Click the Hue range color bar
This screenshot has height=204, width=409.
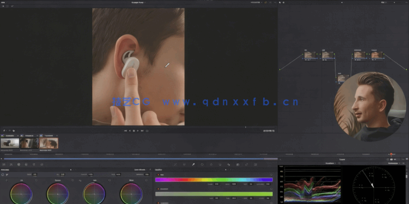pos(214,180)
